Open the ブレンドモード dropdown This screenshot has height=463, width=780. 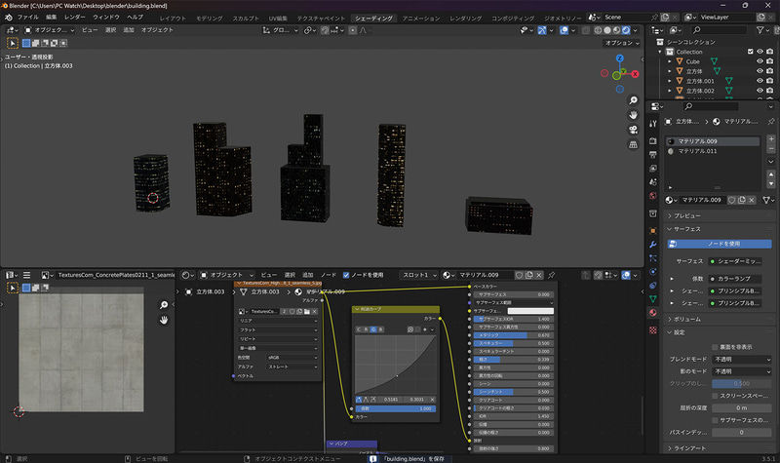(x=742, y=359)
